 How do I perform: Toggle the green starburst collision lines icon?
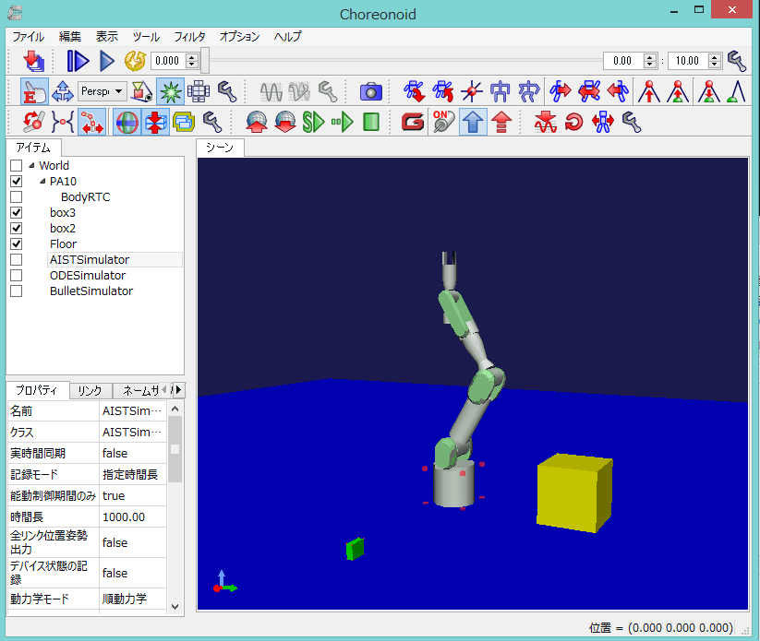coord(170,91)
